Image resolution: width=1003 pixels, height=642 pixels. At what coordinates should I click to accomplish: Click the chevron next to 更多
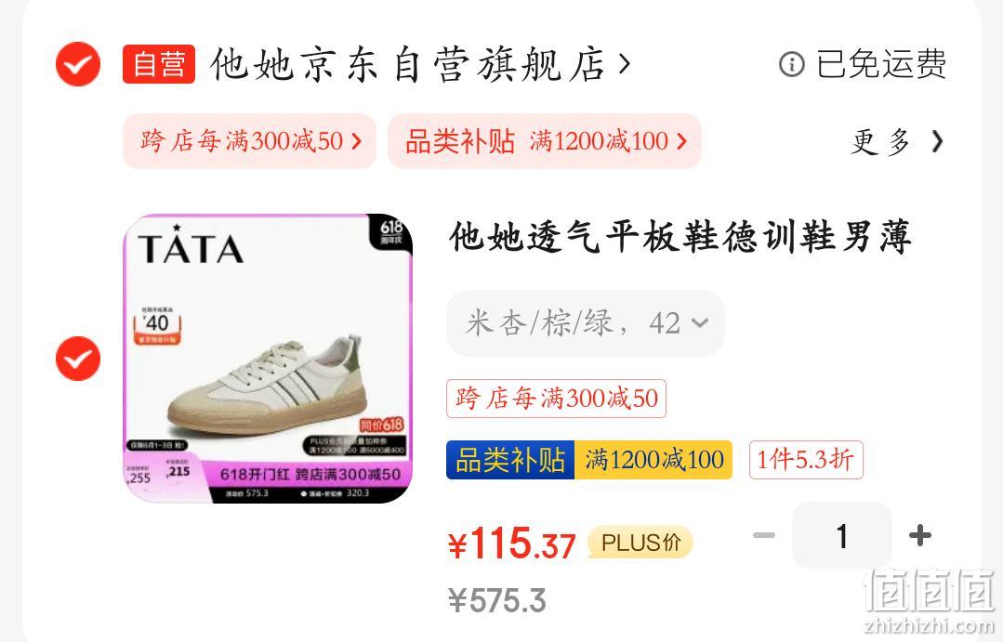(x=937, y=141)
